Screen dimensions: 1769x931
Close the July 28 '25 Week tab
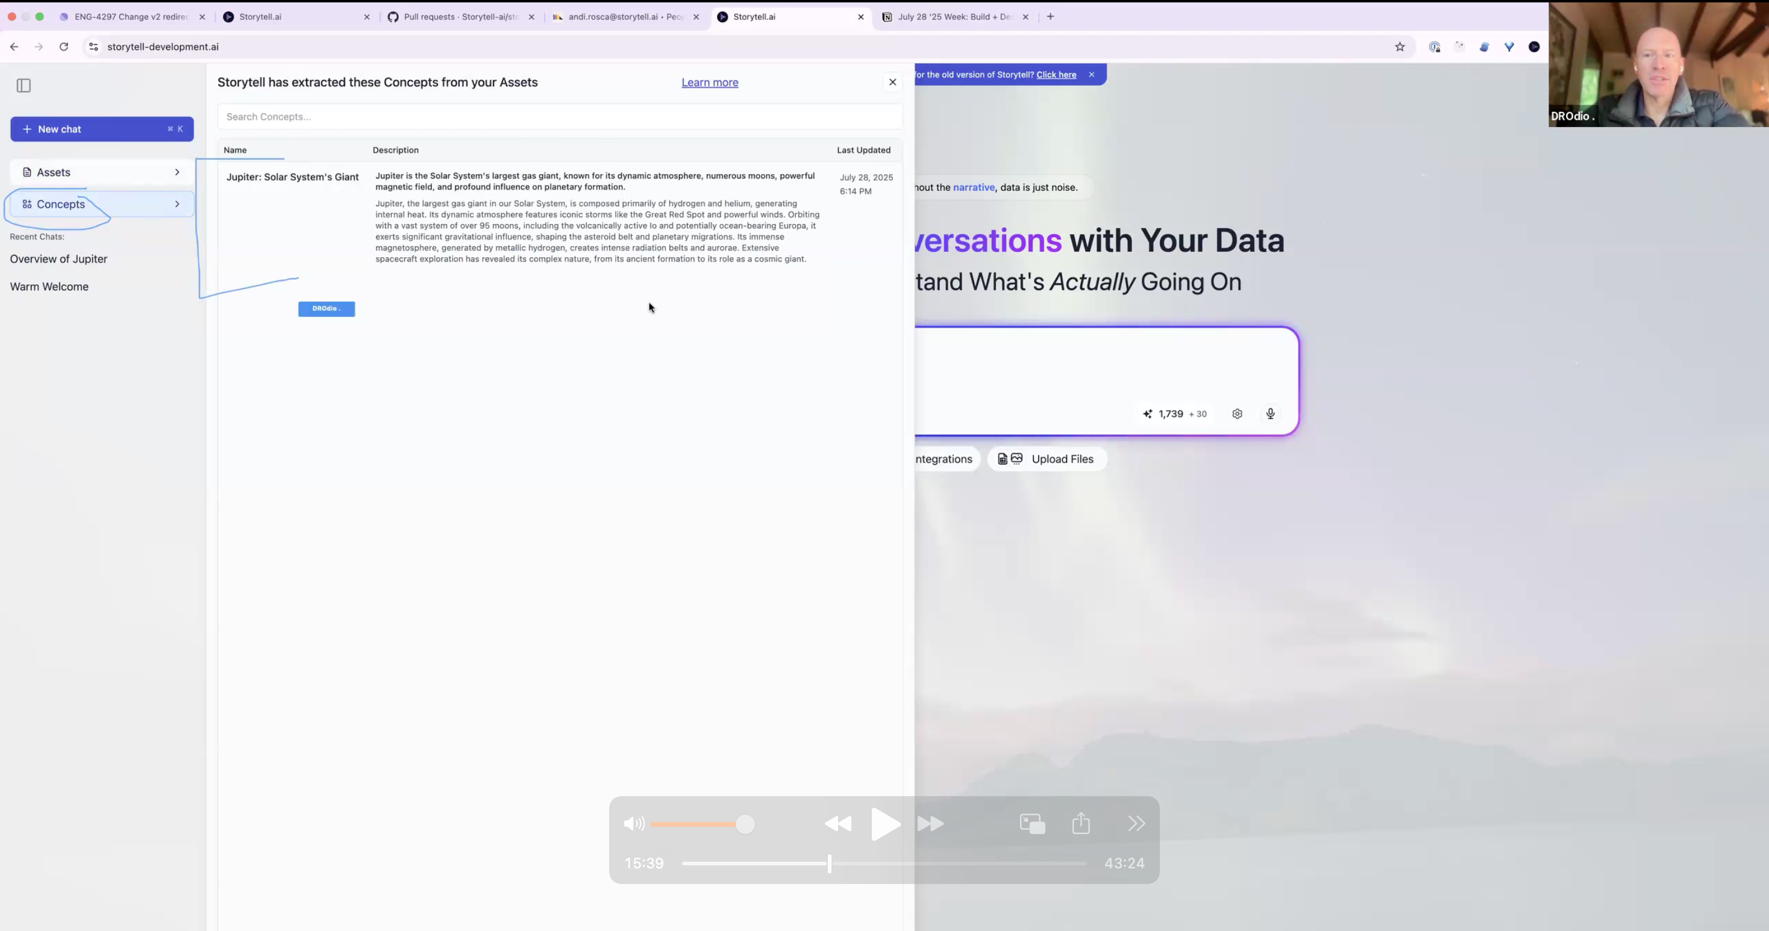1025,17
